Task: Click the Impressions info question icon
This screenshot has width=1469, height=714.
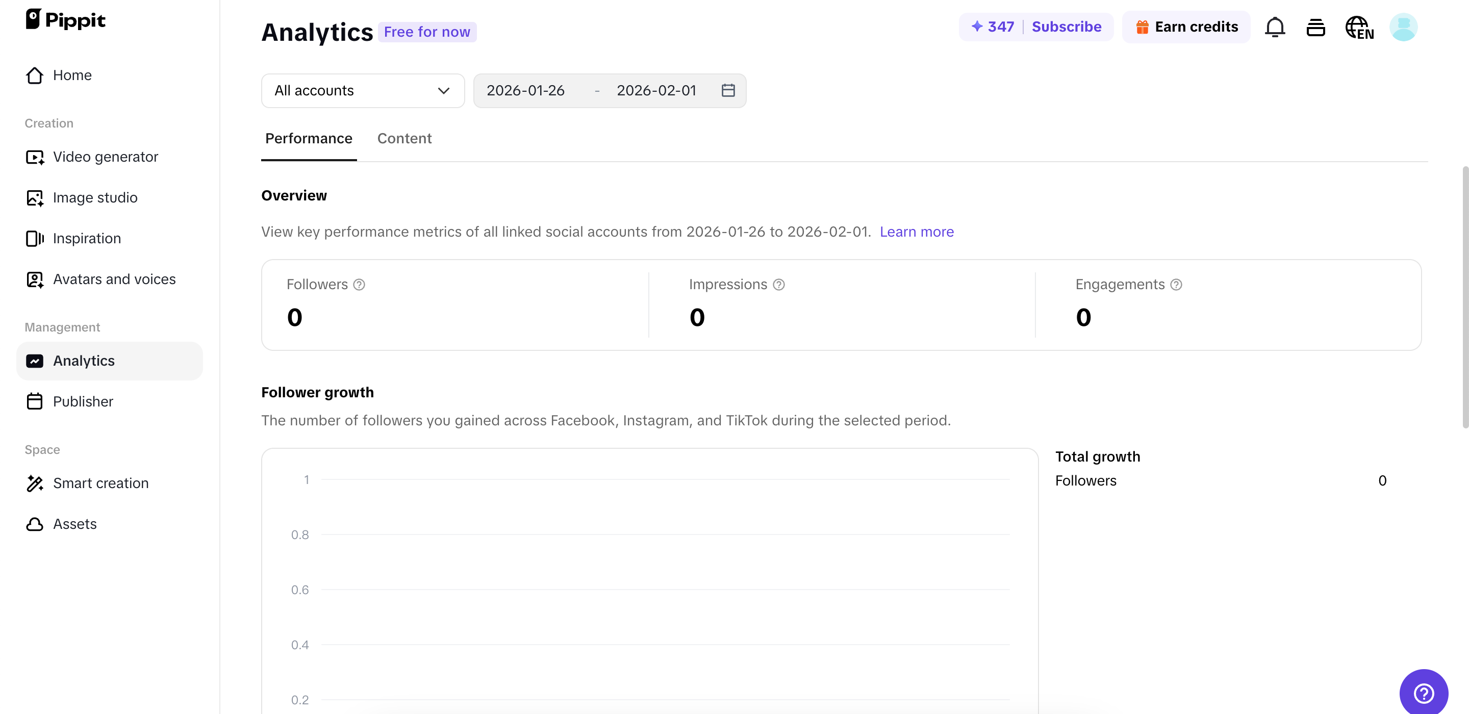Action: click(779, 285)
